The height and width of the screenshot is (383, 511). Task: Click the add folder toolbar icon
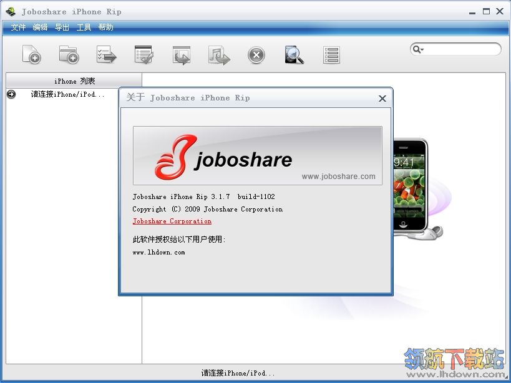pyautogui.click(x=69, y=54)
